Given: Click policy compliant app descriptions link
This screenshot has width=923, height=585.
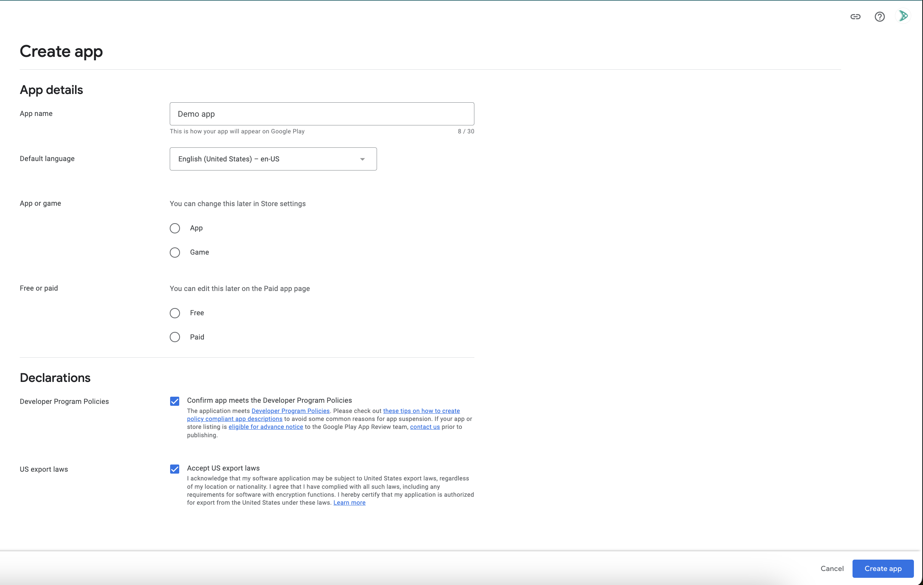Looking at the screenshot, I should point(235,419).
